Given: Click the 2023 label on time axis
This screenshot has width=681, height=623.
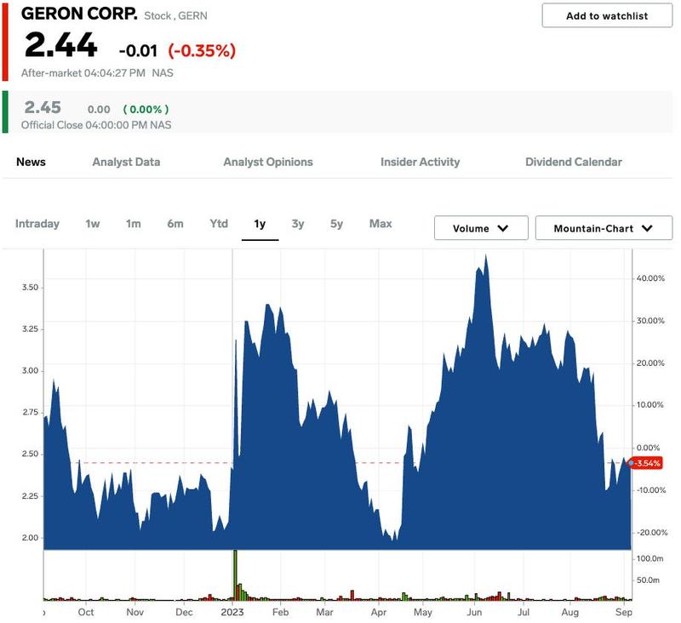Looking at the screenshot, I should [232, 612].
